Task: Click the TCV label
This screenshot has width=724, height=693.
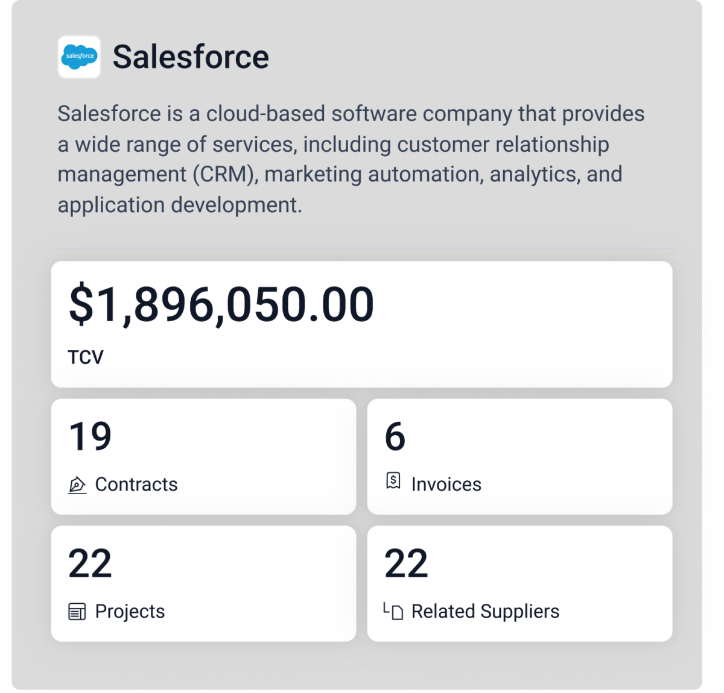Action: coord(86,357)
